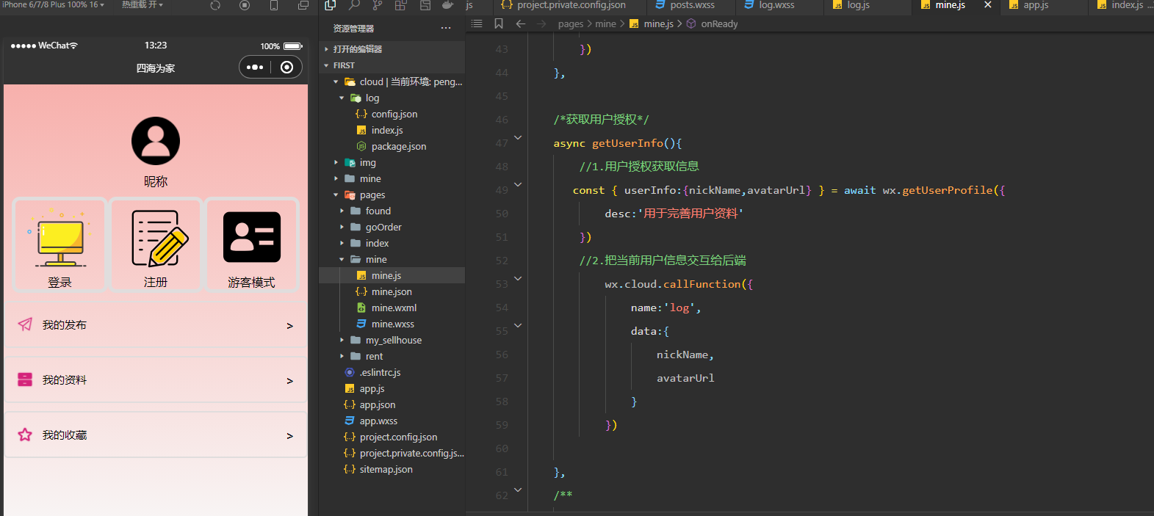The image size is (1154, 516).
Task: Tap the 我的发布 row in simulator
Action: point(156,325)
